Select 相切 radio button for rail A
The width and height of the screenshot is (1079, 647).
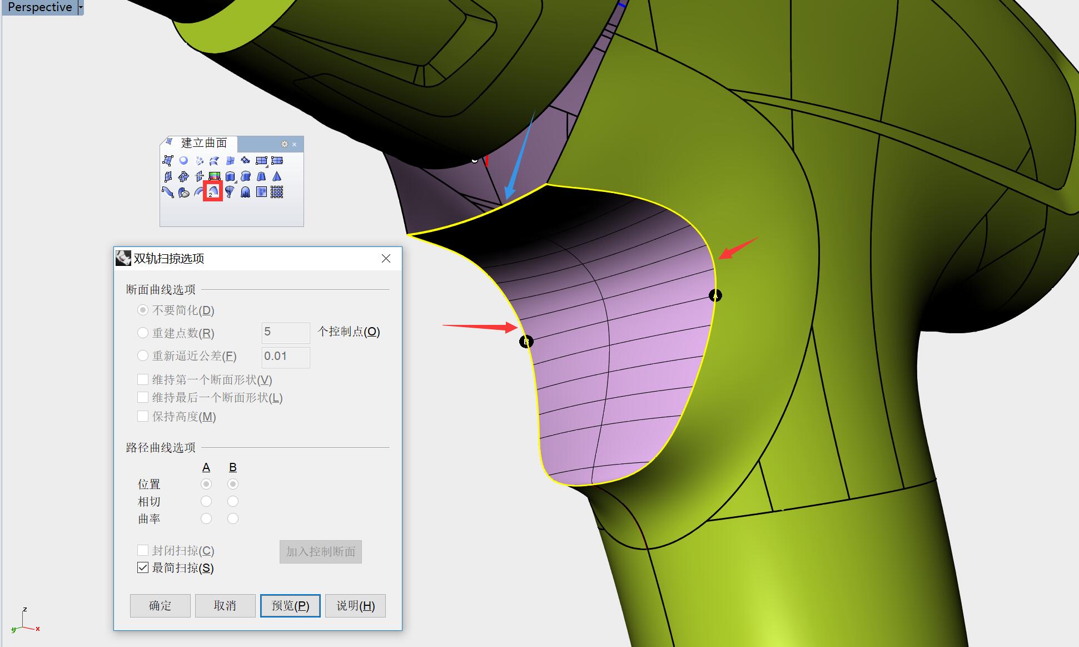206,501
